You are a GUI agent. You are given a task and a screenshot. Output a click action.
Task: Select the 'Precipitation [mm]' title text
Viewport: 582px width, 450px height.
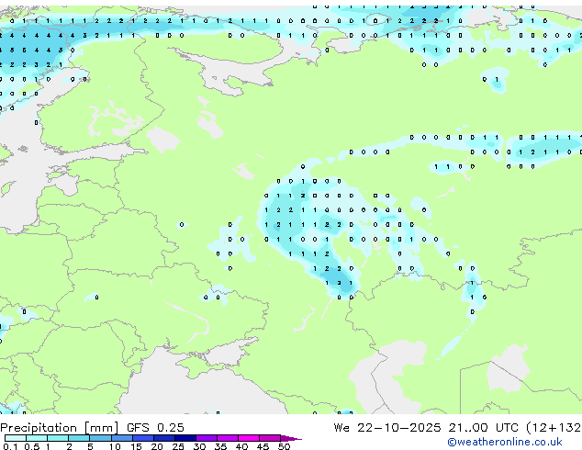(x=60, y=428)
